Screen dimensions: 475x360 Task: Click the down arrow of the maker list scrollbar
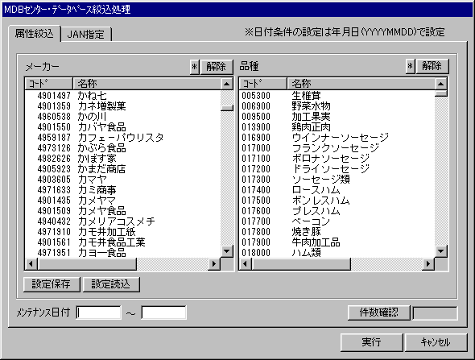pos(227,251)
